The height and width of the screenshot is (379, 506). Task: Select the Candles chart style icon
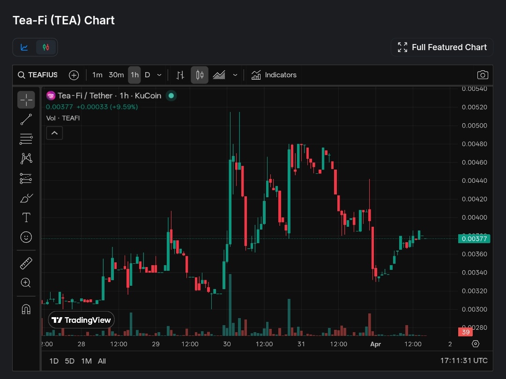pos(200,75)
